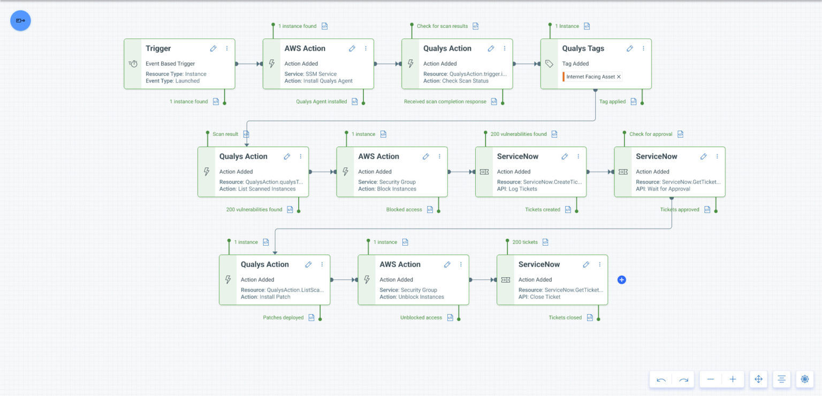This screenshot has height=396, width=822.
Task: Select the auto-align layout icon
Action: coord(781,379)
